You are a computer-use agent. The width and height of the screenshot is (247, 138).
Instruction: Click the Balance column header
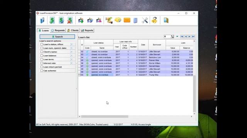pyautogui.click(x=186, y=48)
